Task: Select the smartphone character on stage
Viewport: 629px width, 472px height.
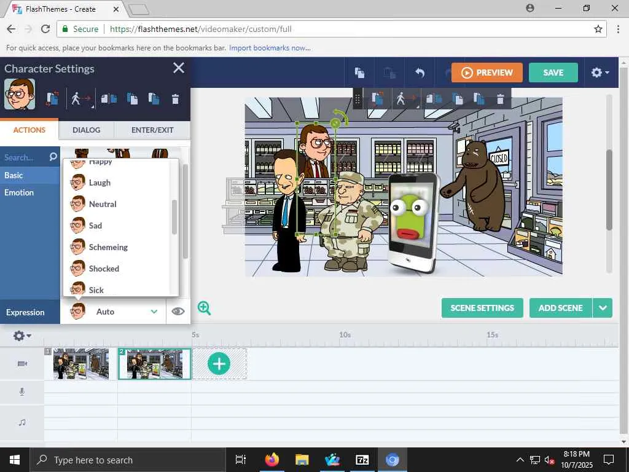Action: click(413, 222)
